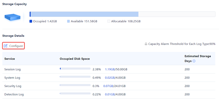Select the Detection Log row label
Image resolution: width=219 pixels, height=100 pixels.
point(14,94)
